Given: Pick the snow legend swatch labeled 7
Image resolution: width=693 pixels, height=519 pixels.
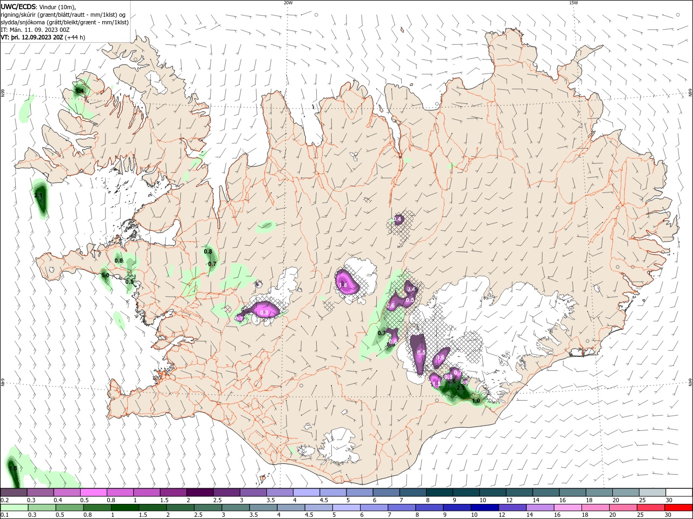Looking at the screenshot, I should pos(412,492).
